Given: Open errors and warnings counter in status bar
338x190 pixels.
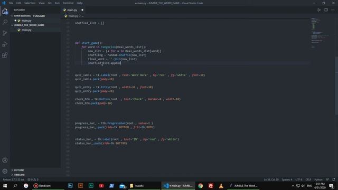Looking at the screenshot, I should click(x=33, y=179).
